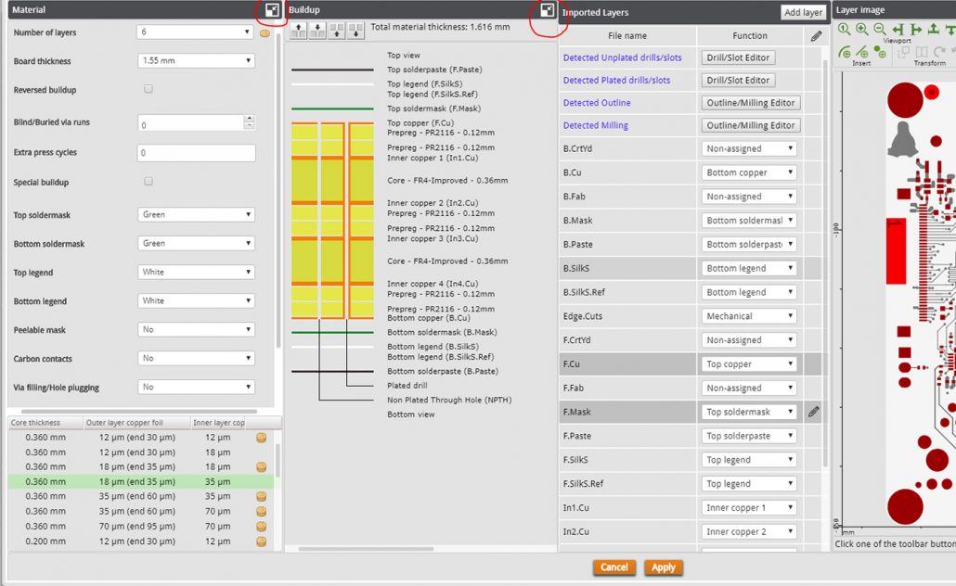956x586 pixels.
Task: Zoom out on the Layer image viewport
Action: point(879,29)
